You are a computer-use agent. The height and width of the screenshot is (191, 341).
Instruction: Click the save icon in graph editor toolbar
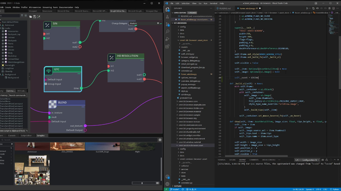pos(35,17)
